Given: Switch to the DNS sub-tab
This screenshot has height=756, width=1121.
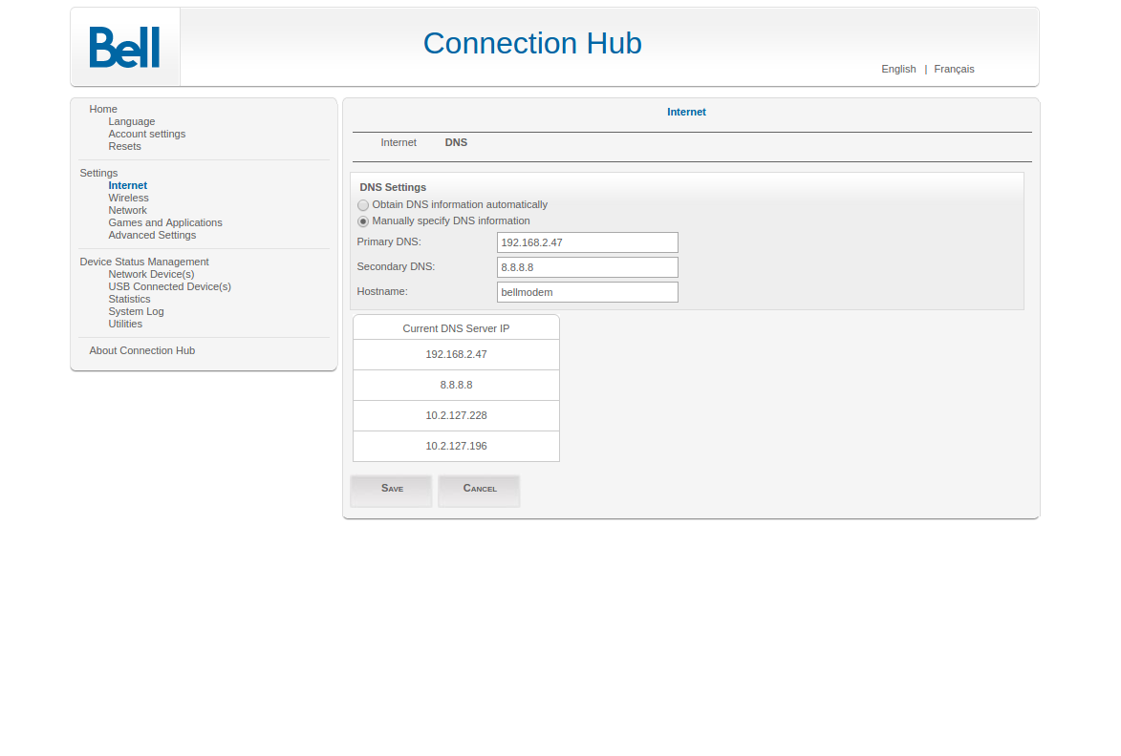Looking at the screenshot, I should click(x=456, y=143).
